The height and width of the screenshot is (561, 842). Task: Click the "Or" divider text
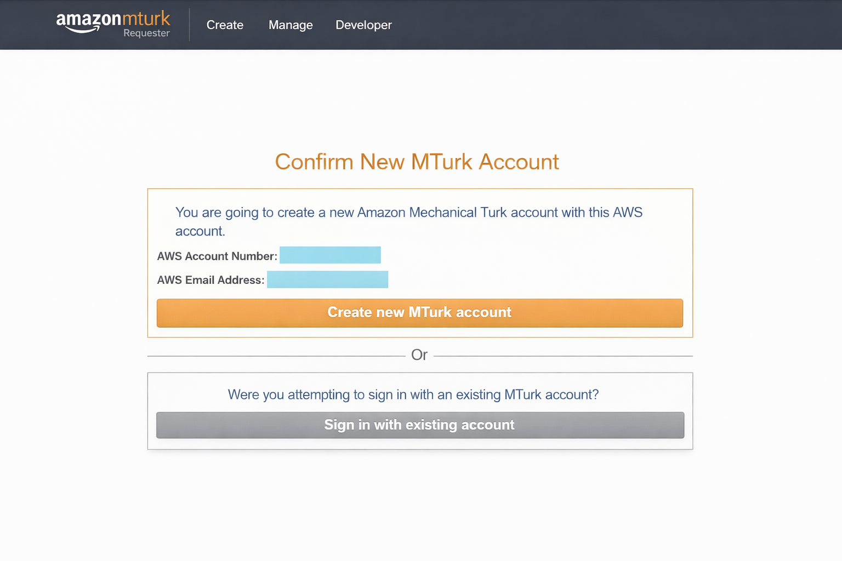tap(419, 355)
